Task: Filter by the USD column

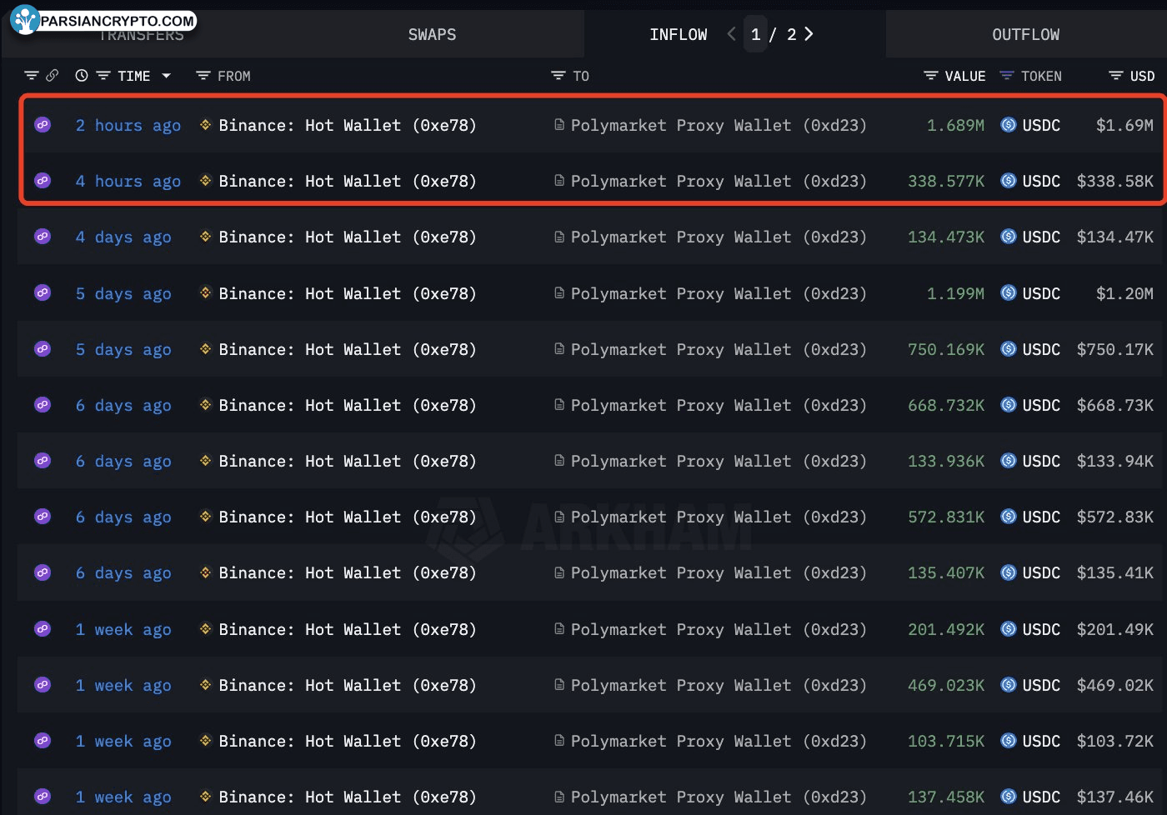Action: (x=1115, y=76)
